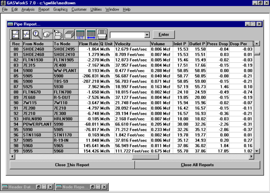The image size is (270, 193).
Task: Click the expand window arrows icon
Action: coord(16,34)
